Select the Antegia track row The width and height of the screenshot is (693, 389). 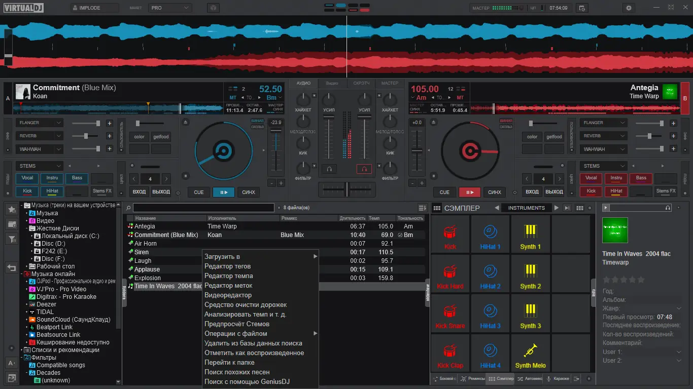point(276,226)
